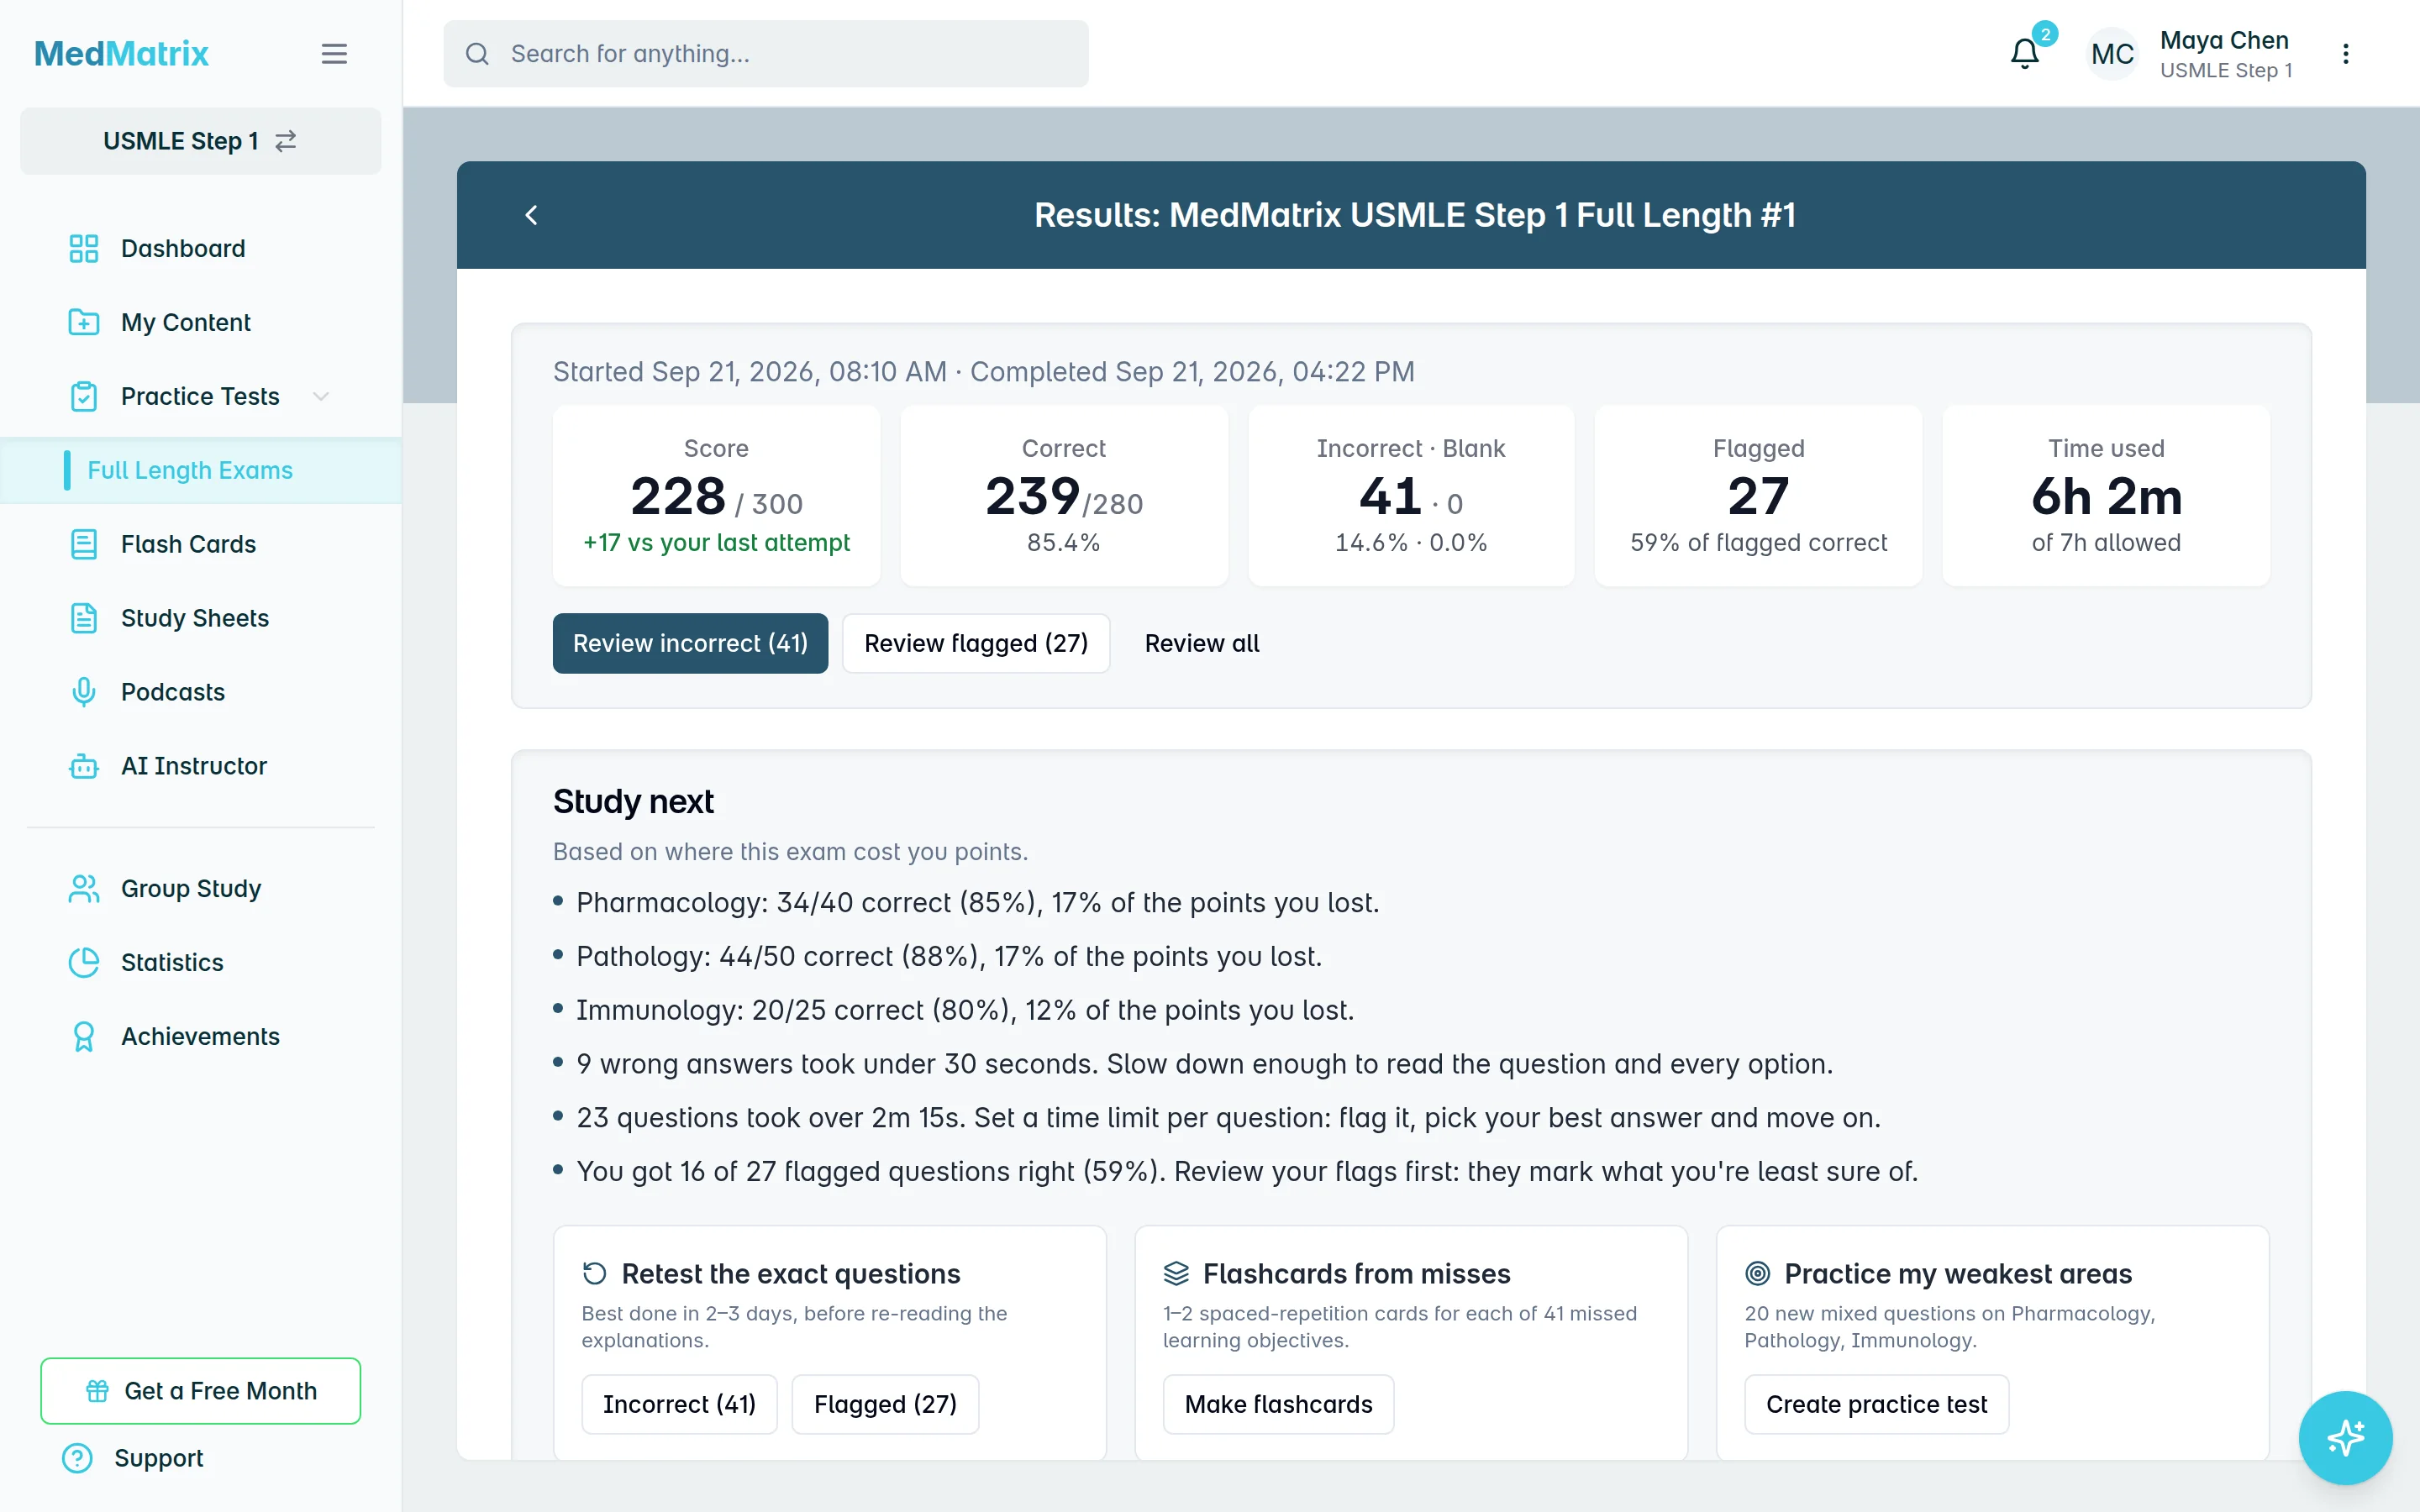
Task: Click the Flash Cards icon
Action: point(84,544)
